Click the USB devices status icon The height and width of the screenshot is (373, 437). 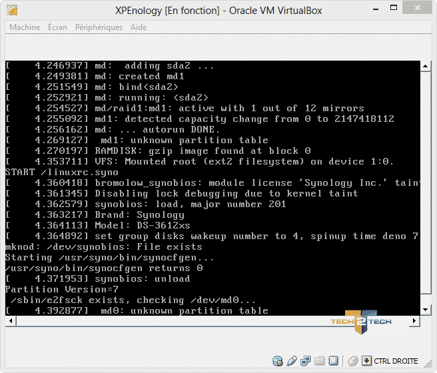(x=292, y=361)
